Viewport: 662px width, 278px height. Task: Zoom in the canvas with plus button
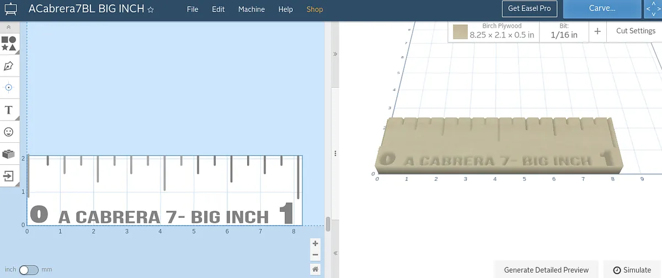coord(315,243)
